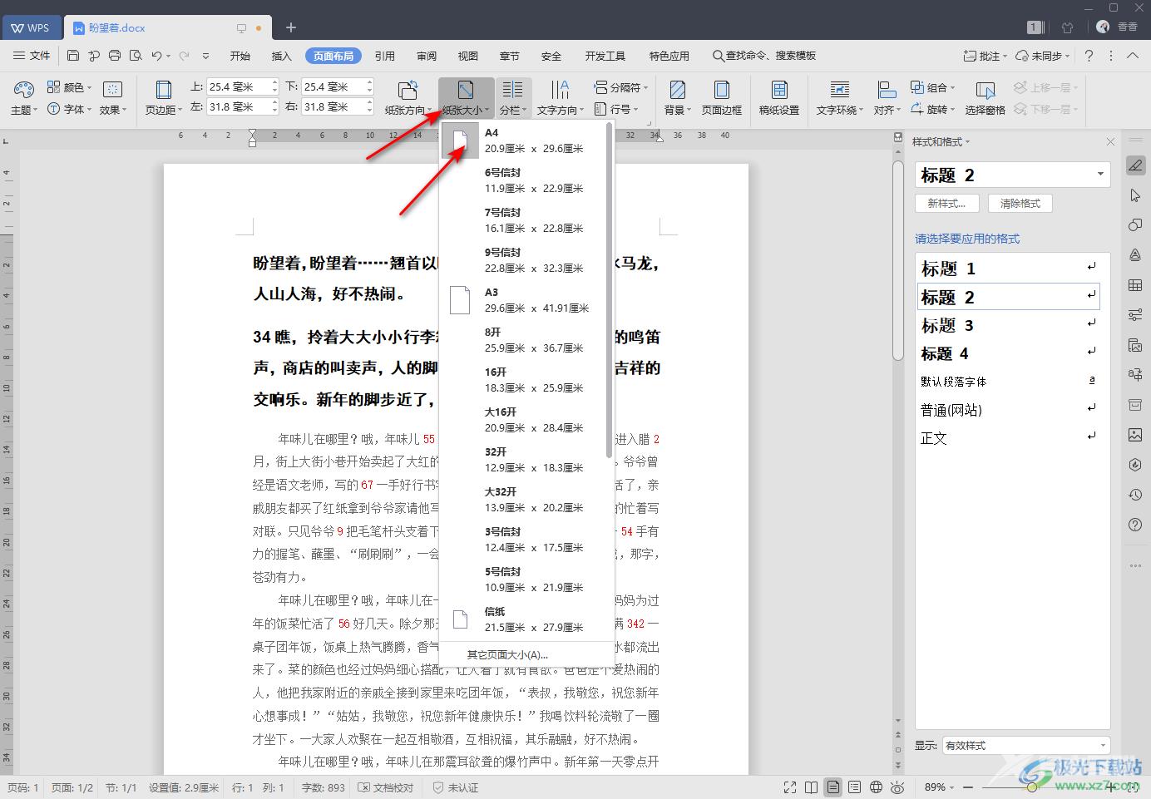Open 稿纸设置 manuscript paper settings
The width and height of the screenshot is (1151, 799).
(779, 97)
